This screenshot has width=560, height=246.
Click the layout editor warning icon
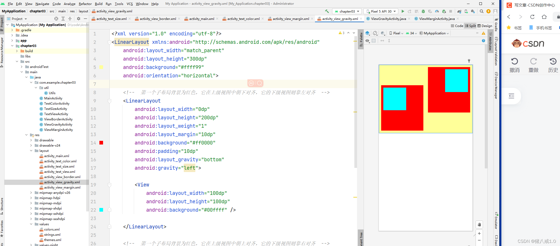(483, 33)
